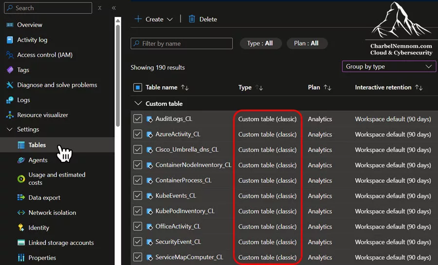Image resolution: width=438 pixels, height=265 pixels.
Task: Open the AzureActivity_CL table name
Action: tap(178, 134)
